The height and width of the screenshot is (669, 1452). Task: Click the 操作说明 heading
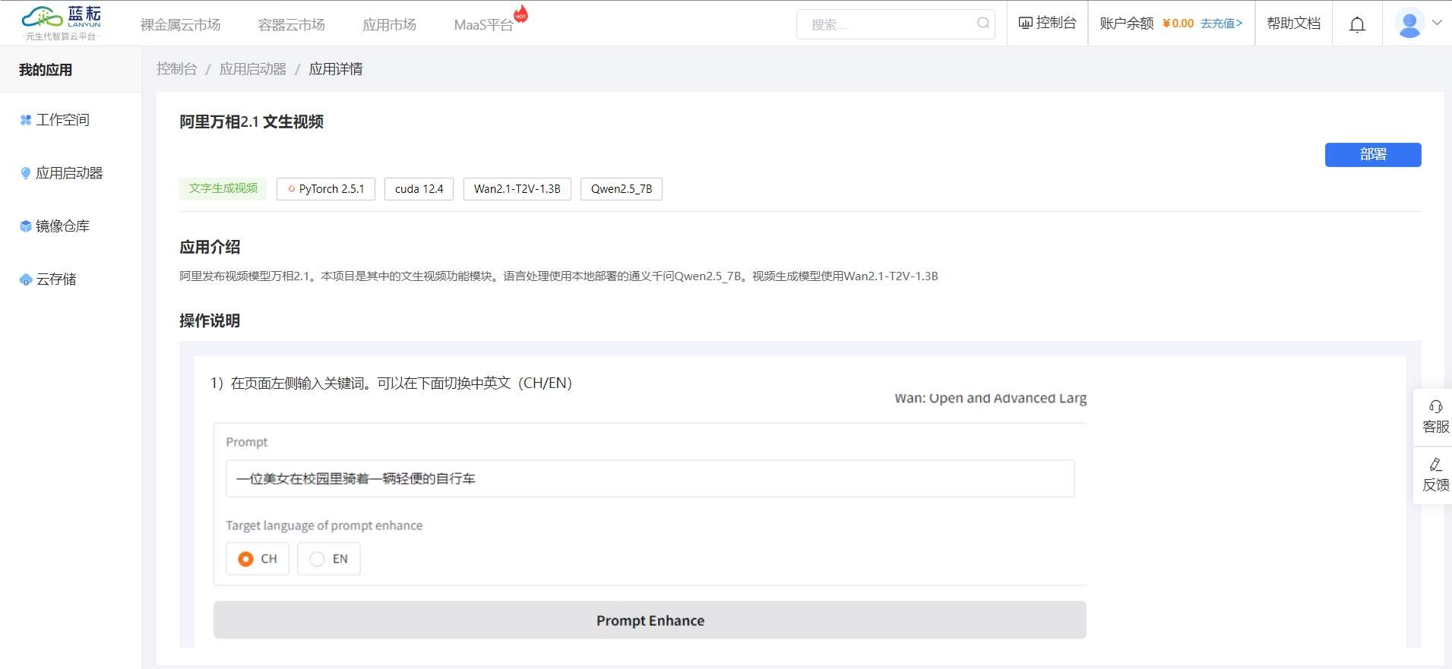[210, 320]
